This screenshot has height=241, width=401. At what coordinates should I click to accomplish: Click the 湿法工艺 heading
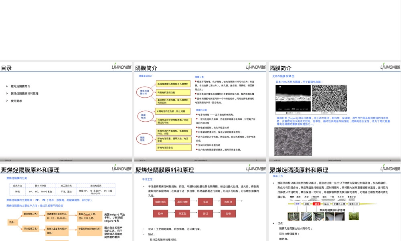point(278,176)
